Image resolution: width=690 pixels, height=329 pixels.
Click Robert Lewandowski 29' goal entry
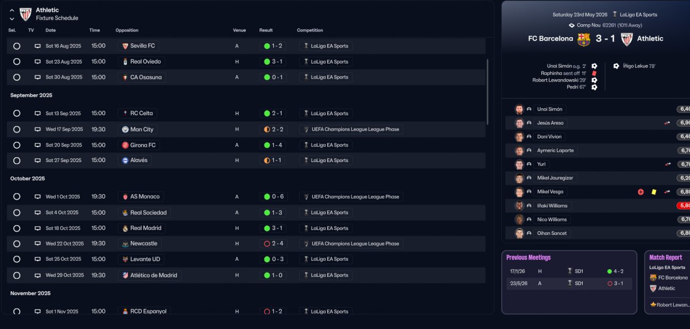(559, 80)
